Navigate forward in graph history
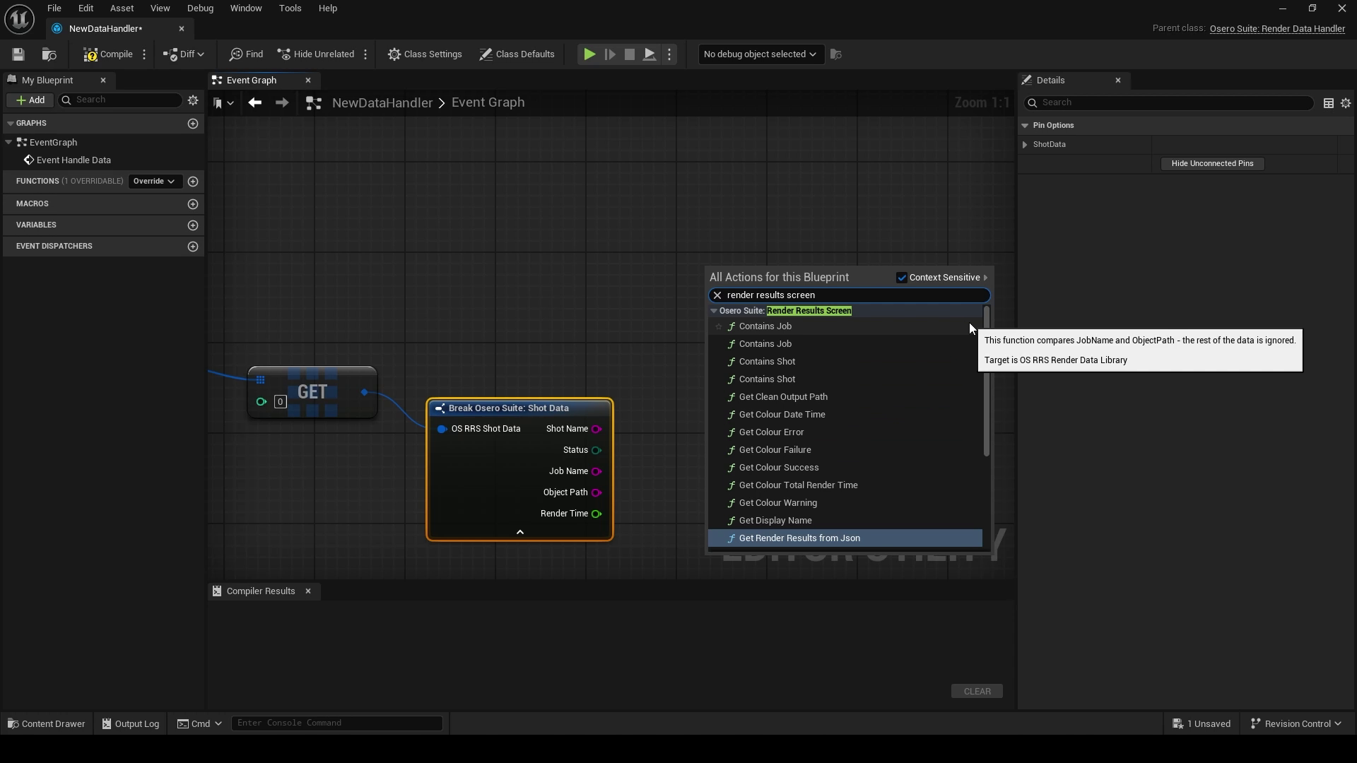The width and height of the screenshot is (1357, 763). point(282,103)
